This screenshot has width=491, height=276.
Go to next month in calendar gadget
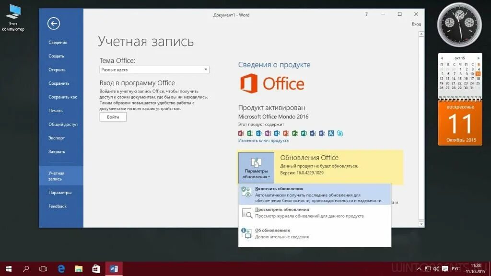(479, 58)
